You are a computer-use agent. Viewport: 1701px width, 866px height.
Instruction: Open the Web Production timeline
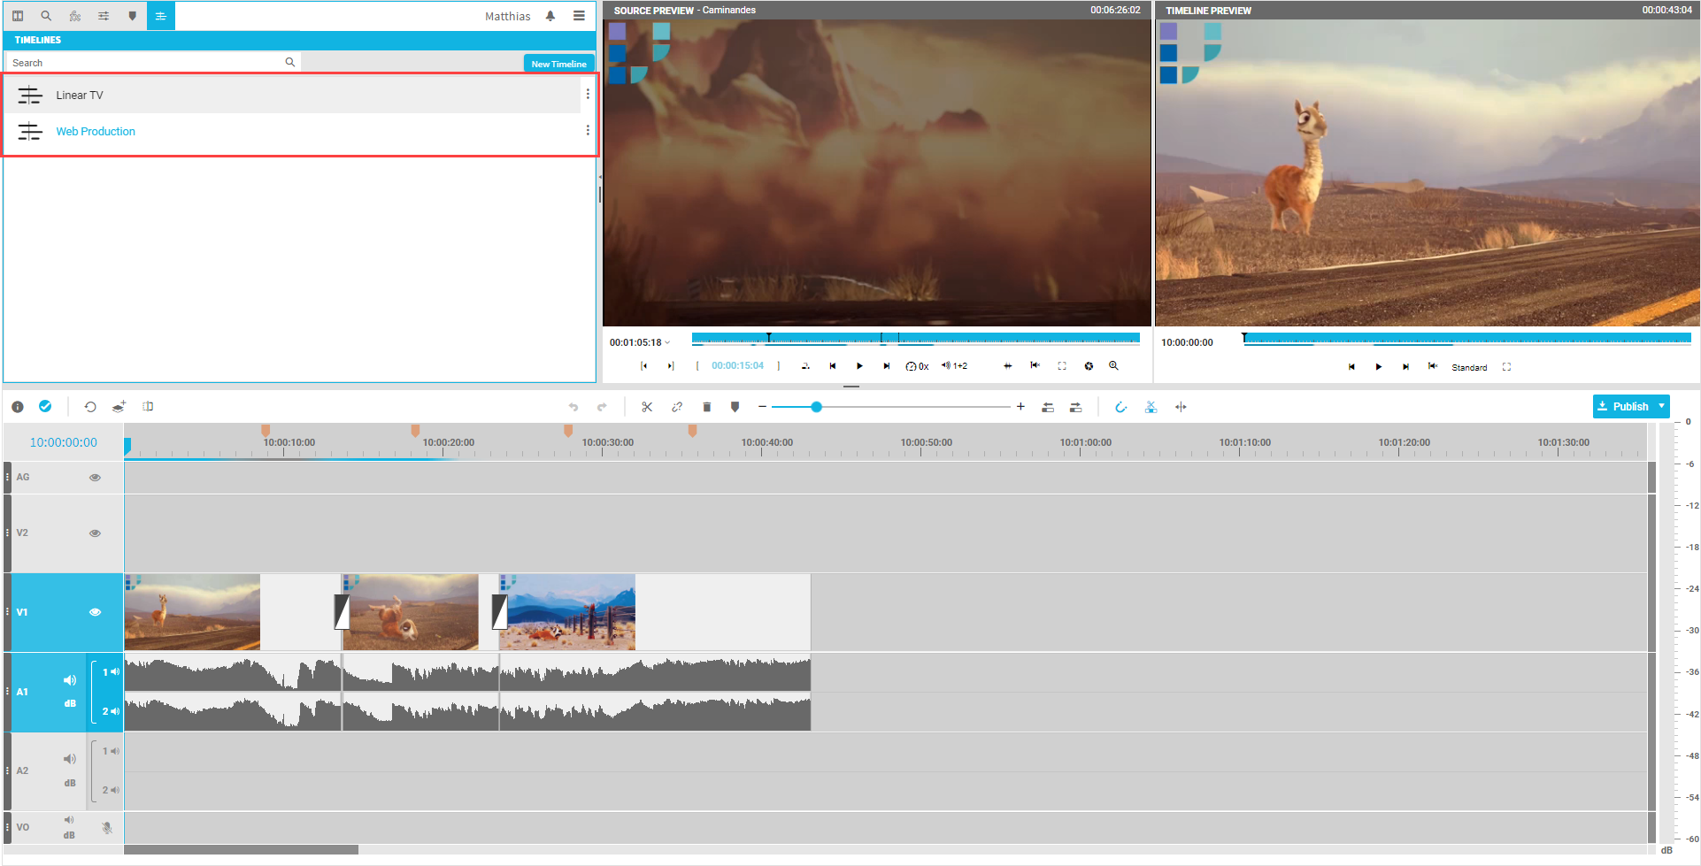pyautogui.click(x=95, y=131)
